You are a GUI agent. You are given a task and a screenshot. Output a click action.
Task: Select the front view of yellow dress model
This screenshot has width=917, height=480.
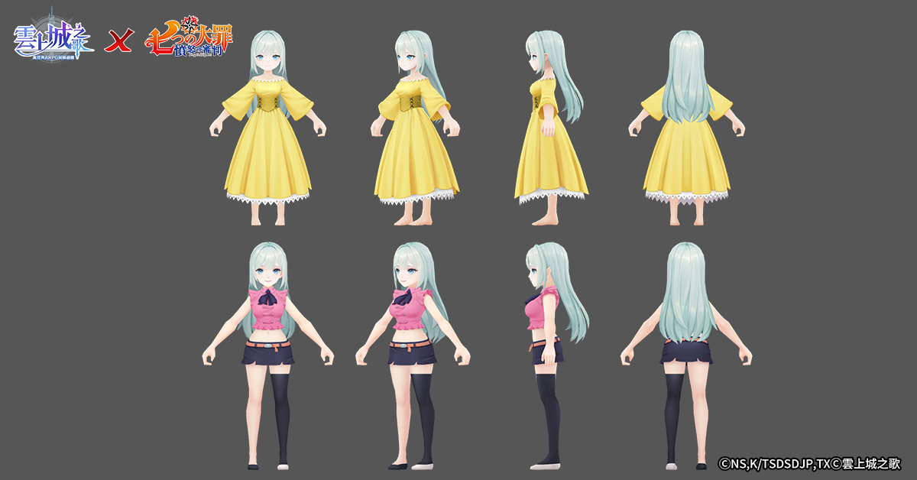point(267,130)
